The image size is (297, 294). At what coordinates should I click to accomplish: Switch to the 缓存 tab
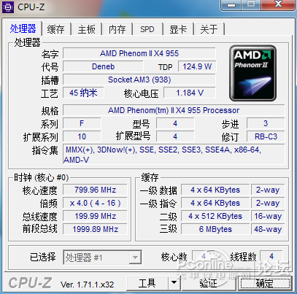(x=56, y=29)
